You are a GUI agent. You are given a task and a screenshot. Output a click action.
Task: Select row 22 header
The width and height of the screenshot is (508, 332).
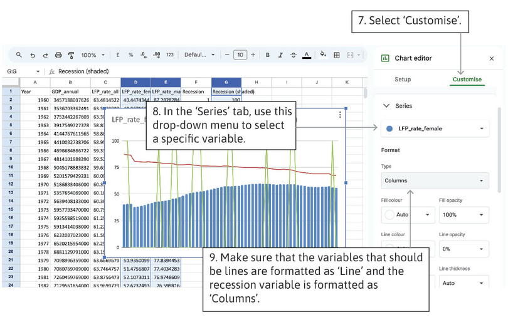pyautogui.click(x=11, y=268)
